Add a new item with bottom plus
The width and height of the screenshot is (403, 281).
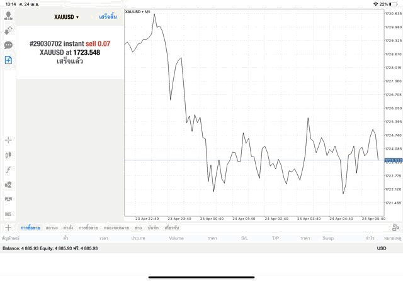click(x=8, y=228)
